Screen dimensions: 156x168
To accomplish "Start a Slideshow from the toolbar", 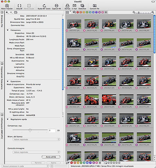I will tap(82, 7).
